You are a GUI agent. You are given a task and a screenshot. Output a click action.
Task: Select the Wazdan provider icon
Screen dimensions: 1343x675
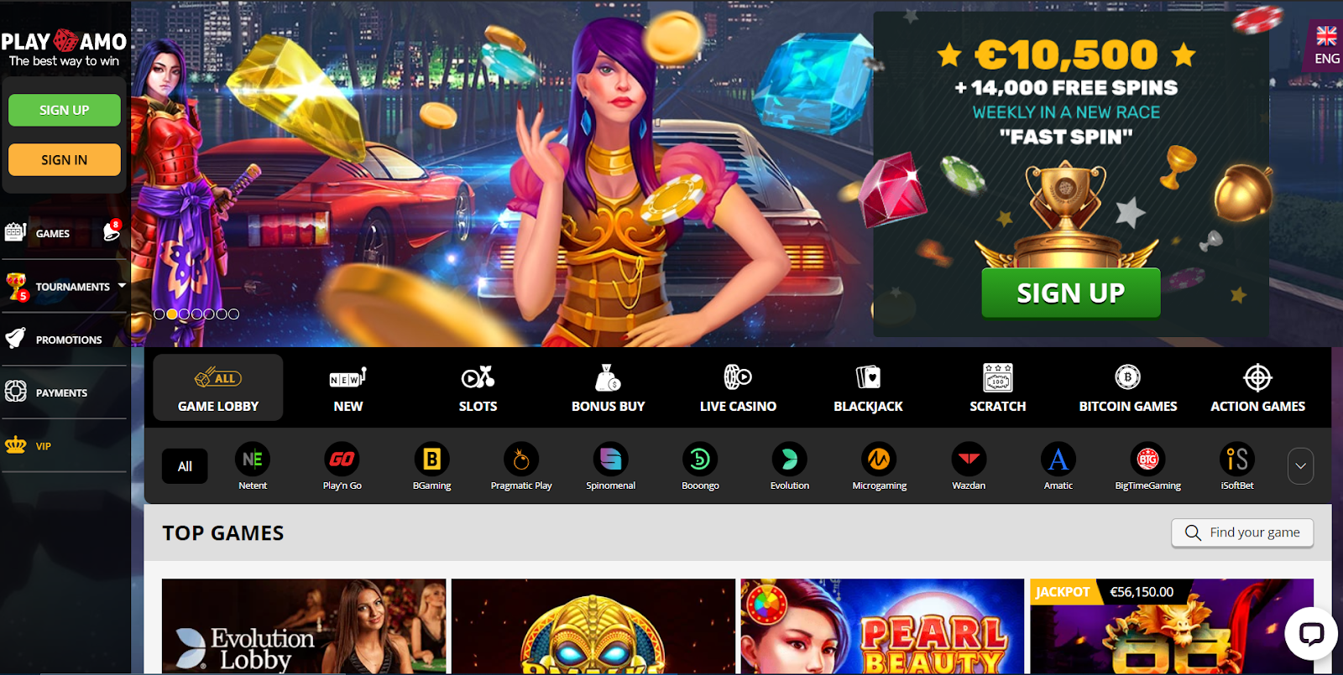[x=969, y=459]
